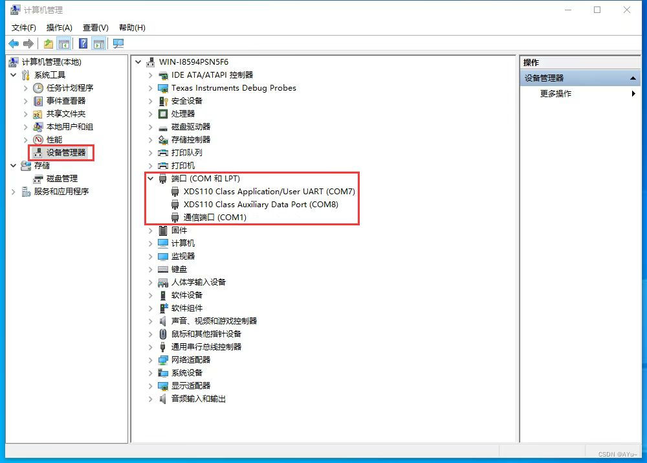Screen dimensions: 647x463
Task: Expand the 显示适配器 display adapter node
Action: coord(151,386)
